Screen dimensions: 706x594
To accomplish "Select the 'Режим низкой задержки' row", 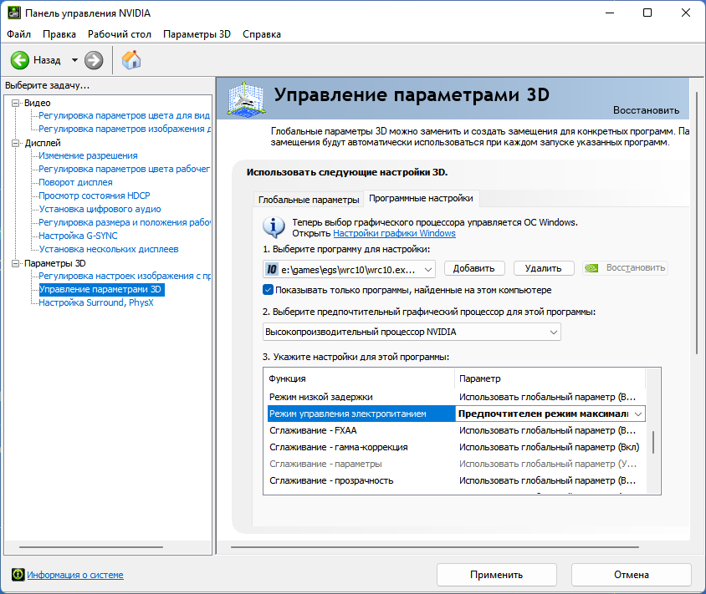I will tap(456, 397).
